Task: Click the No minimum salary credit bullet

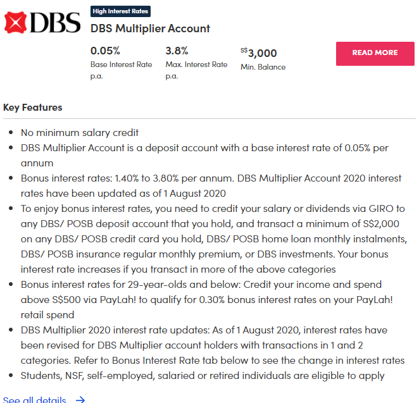Action: tap(80, 133)
